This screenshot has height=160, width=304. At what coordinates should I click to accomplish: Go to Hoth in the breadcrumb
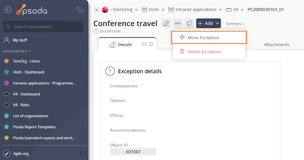pos(154,10)
